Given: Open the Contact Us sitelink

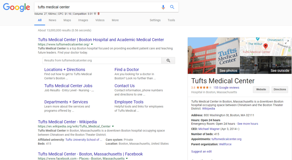Looking at the screenshot, I should pos(125,86).
